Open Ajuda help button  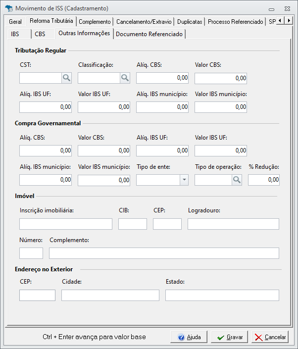[x=189, y=337]
